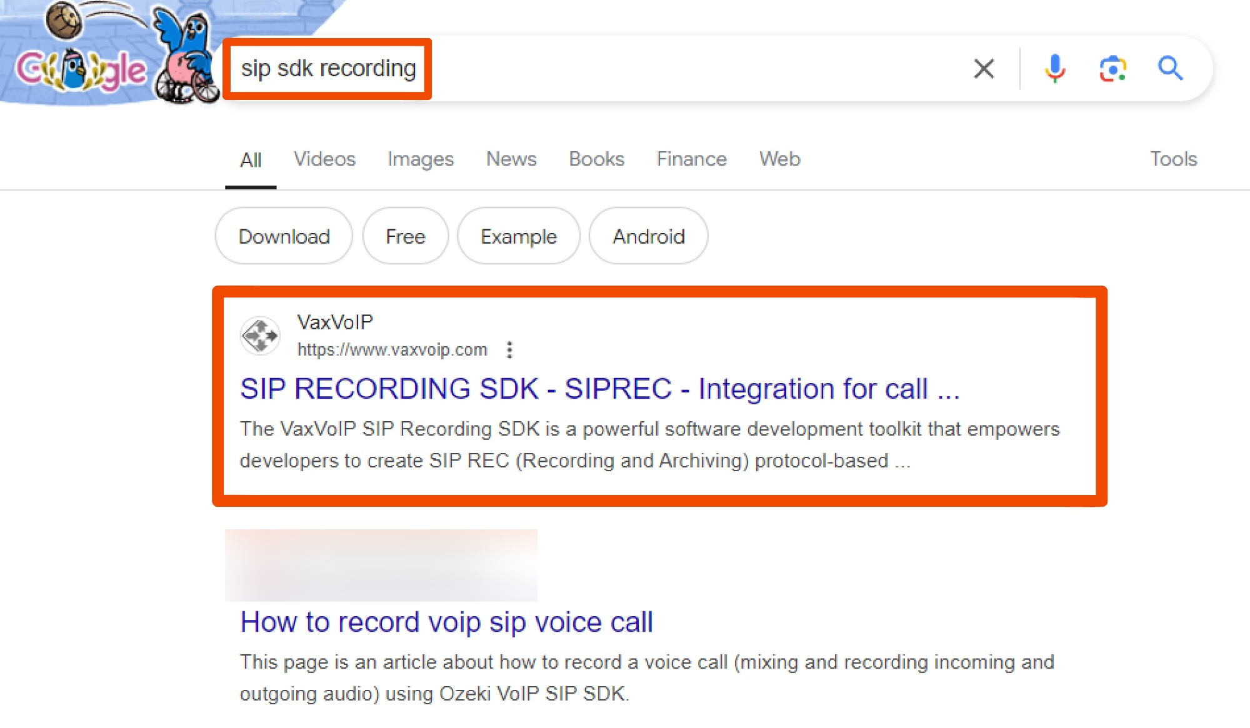
Task: Apply the Download filter chip
Action: (284, 236)
